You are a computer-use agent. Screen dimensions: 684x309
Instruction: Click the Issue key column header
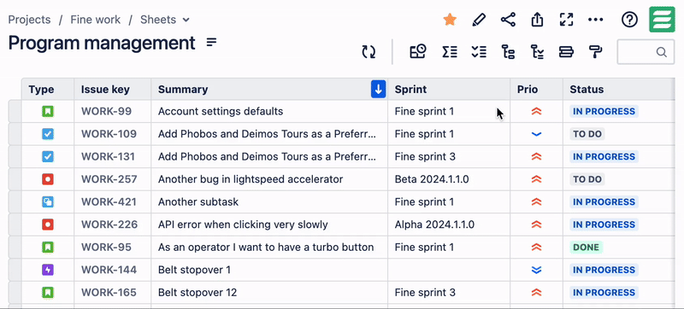click(x=113, y=90)
